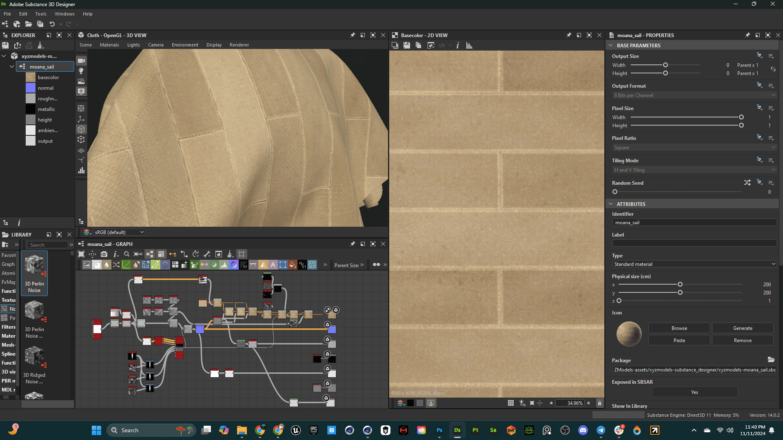
Task: Click the Generate icon button
Action: [742, 328]
